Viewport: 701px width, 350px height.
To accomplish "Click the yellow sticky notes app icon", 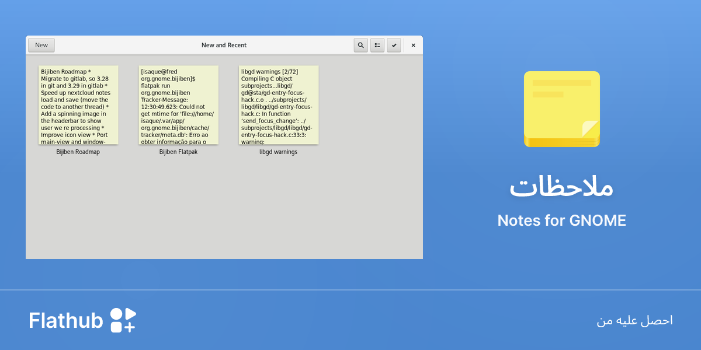I will click(x=562, y=109).
